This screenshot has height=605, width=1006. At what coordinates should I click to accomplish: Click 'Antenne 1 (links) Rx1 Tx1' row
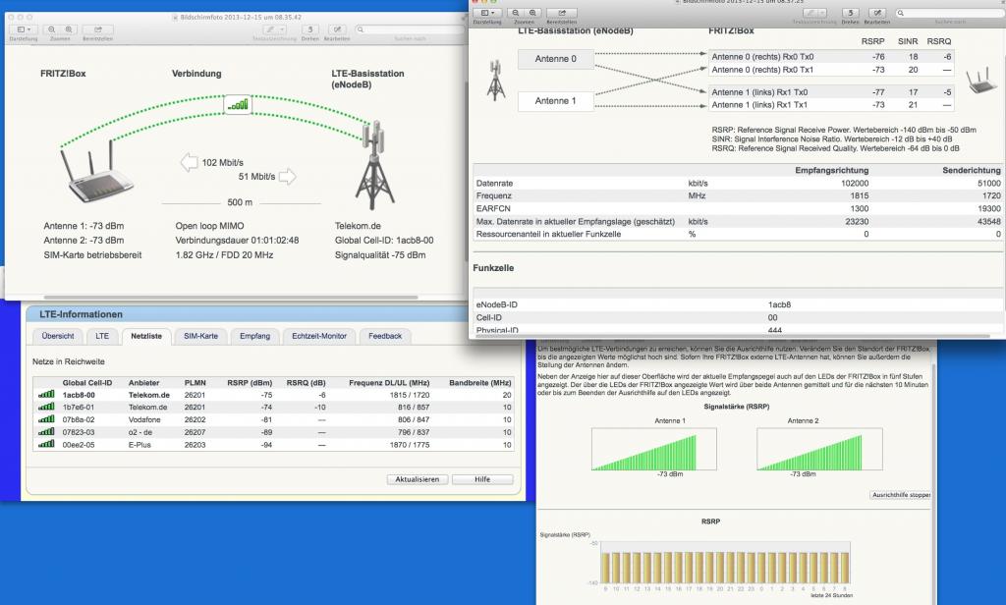pos(831,104)
